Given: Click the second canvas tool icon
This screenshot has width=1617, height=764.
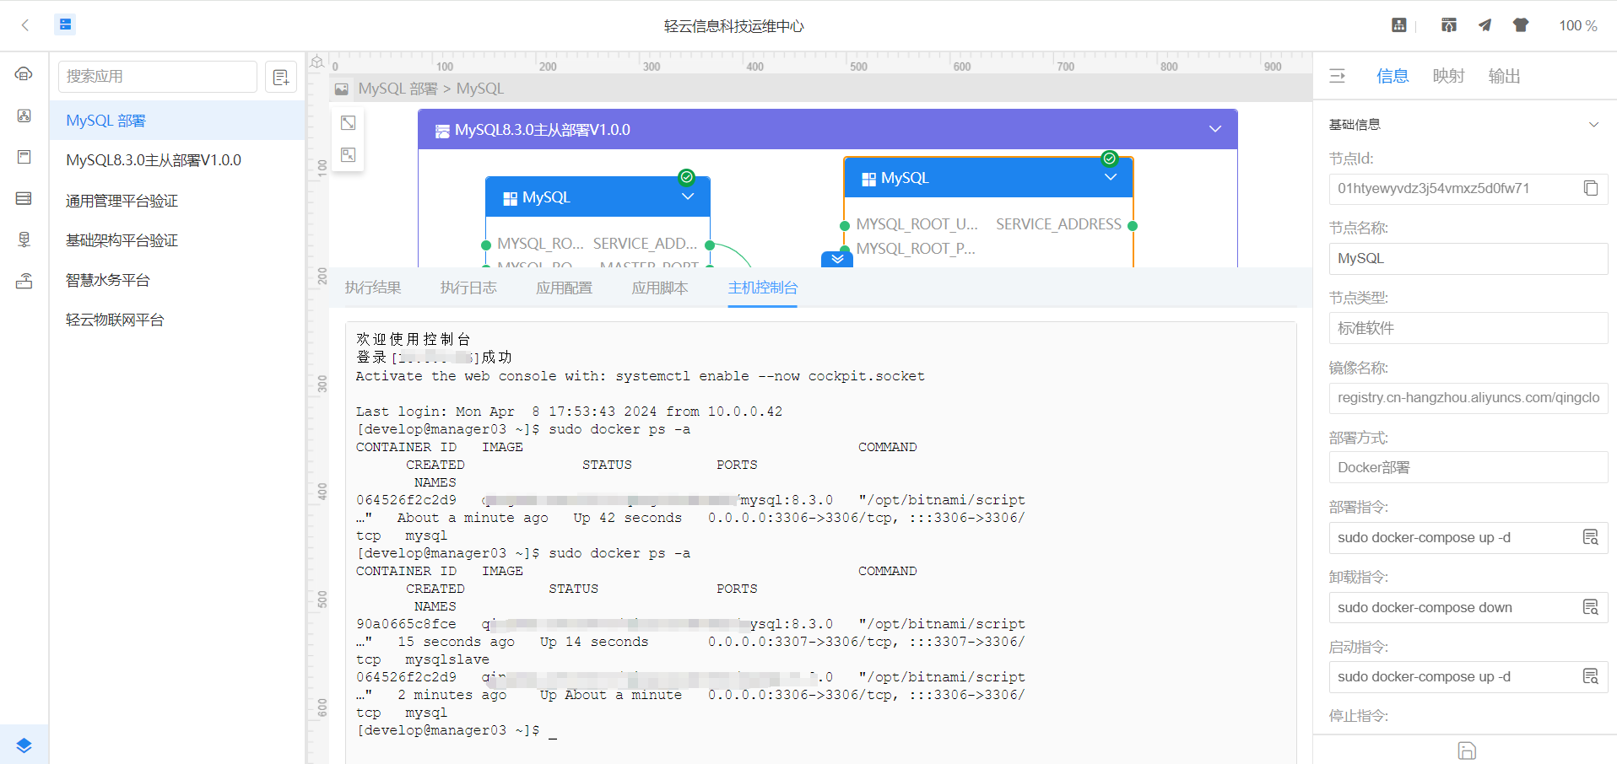Looking at the screenshot, I should [x=348, y=155].
